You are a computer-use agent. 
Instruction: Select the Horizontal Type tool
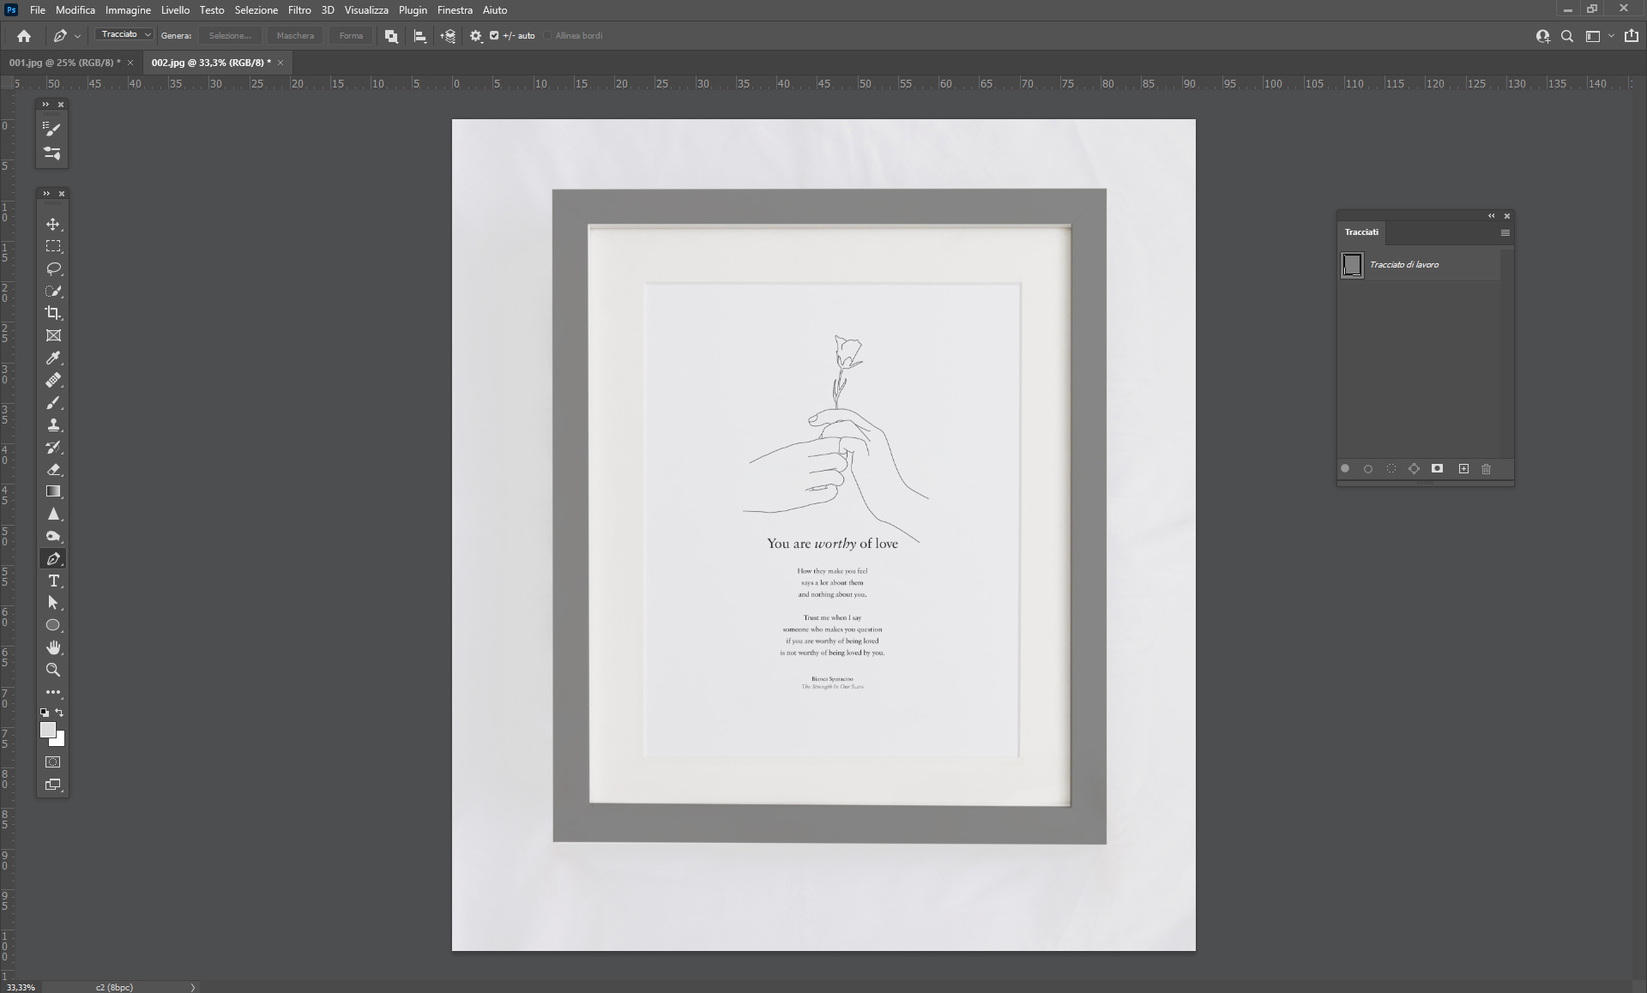point(53,581)
